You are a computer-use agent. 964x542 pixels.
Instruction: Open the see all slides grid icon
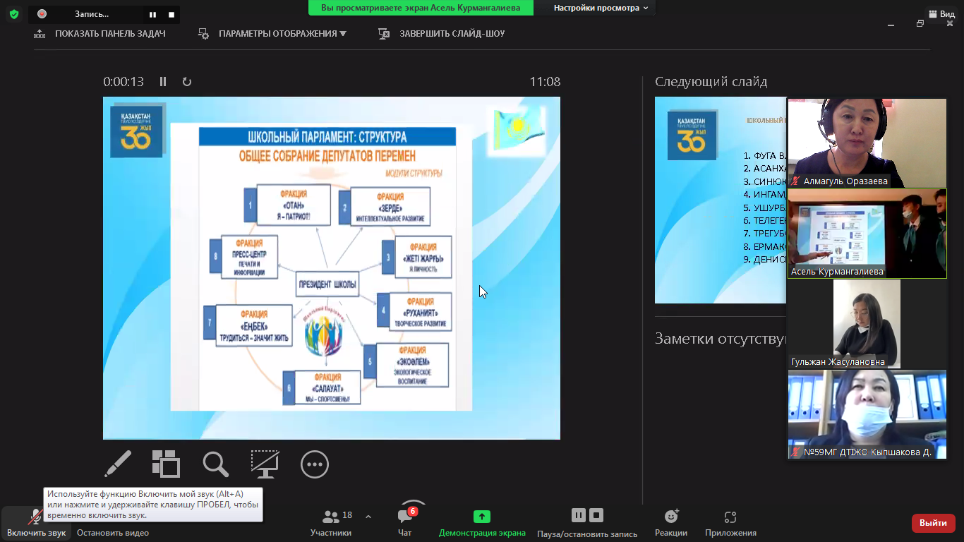(x=166, y=464)
